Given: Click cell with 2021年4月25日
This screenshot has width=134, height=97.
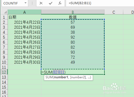Looking at the screenshot, I should coord(24,37).
